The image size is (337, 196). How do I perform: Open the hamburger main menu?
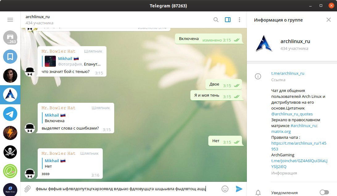click(x=10, y=20)
